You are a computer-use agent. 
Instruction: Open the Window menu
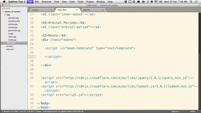[100, 2]
